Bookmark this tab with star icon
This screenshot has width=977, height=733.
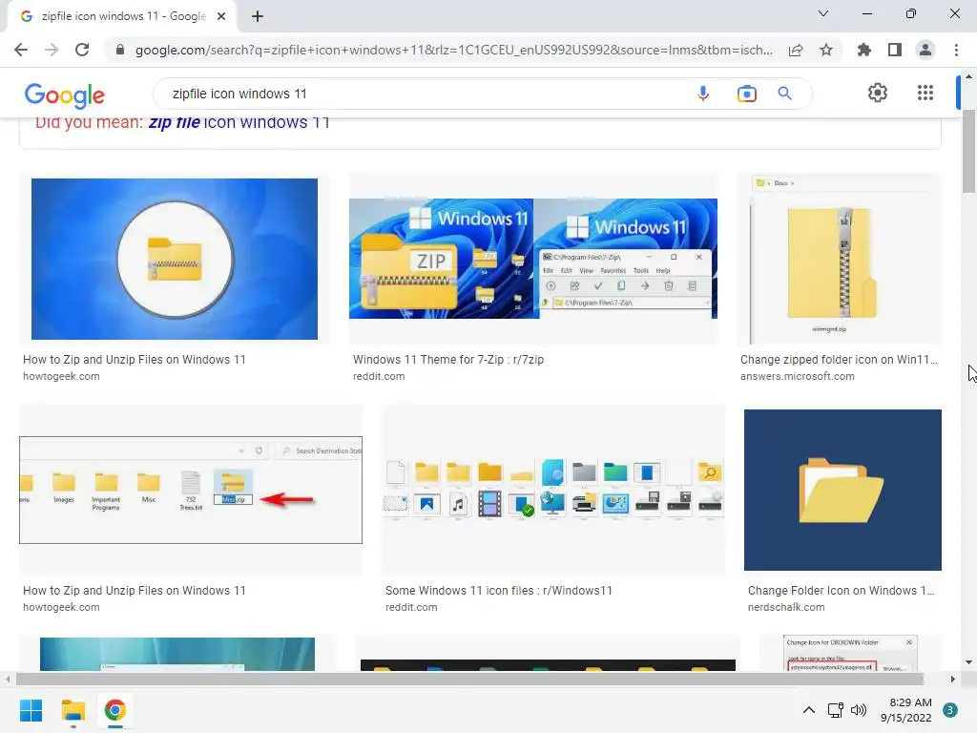[x=826, y=50]
